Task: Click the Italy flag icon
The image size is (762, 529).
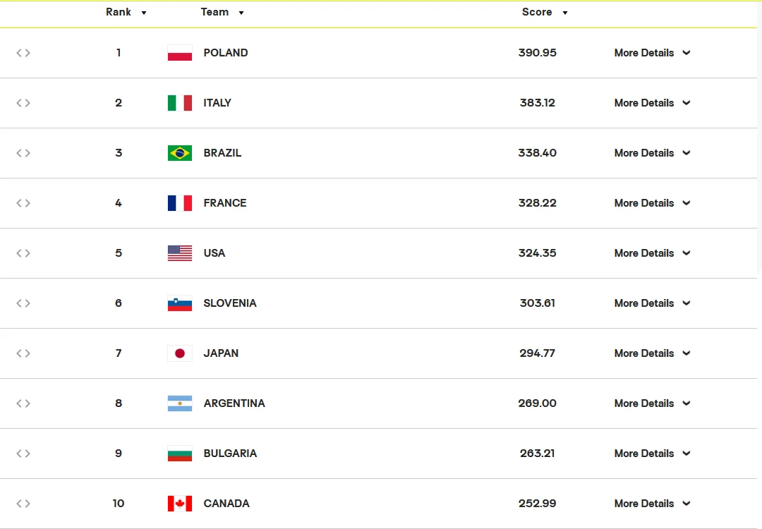Action: coord(180,103)
